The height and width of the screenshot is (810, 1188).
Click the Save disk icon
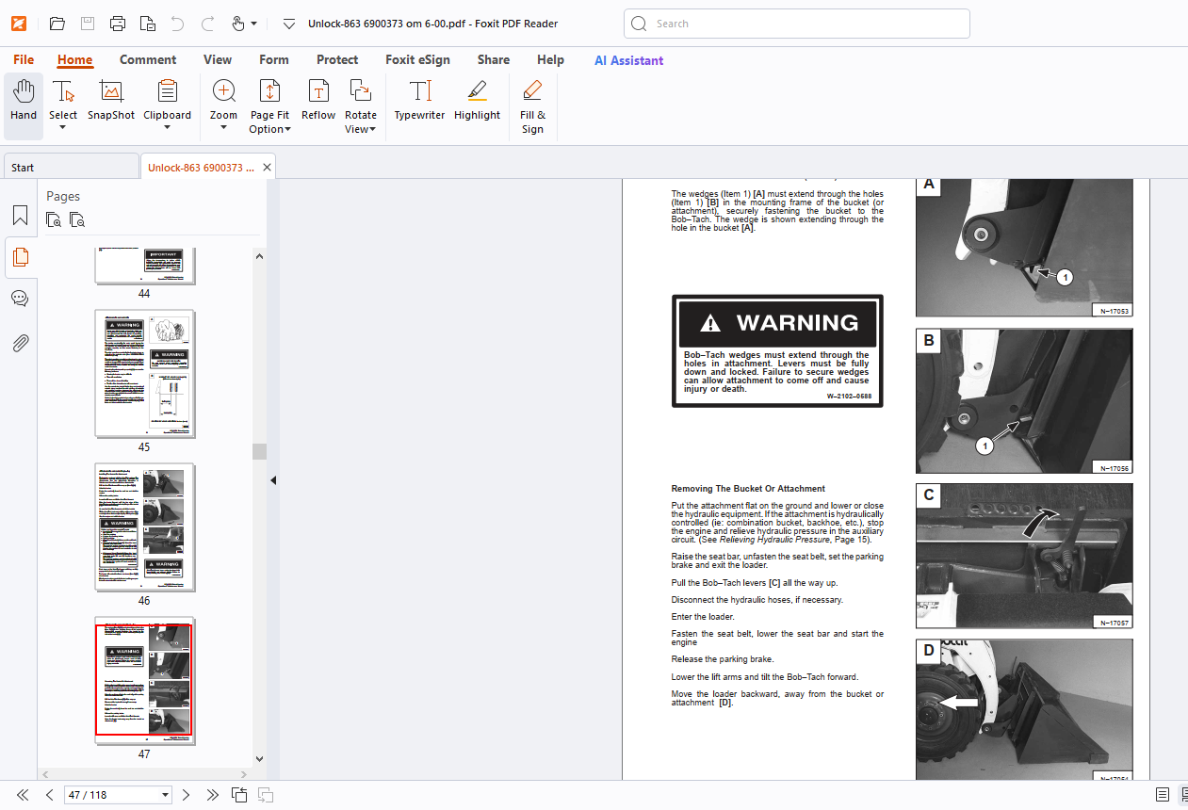(x=88, y=24)
